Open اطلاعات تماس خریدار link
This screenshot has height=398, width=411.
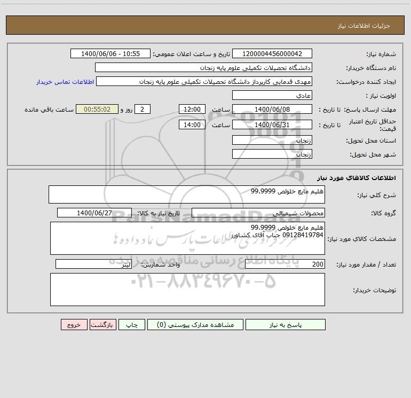pos(65,82)
